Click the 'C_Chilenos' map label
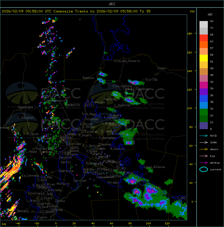 26,118
